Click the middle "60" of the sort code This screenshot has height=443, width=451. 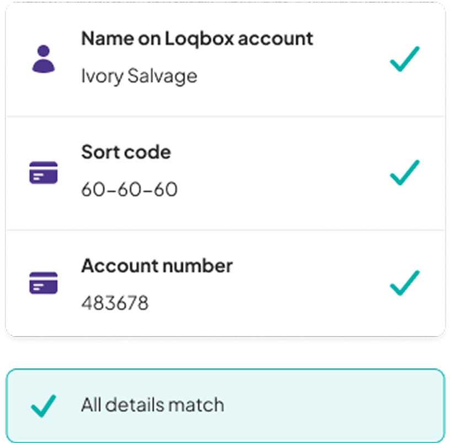coord(130,190)
